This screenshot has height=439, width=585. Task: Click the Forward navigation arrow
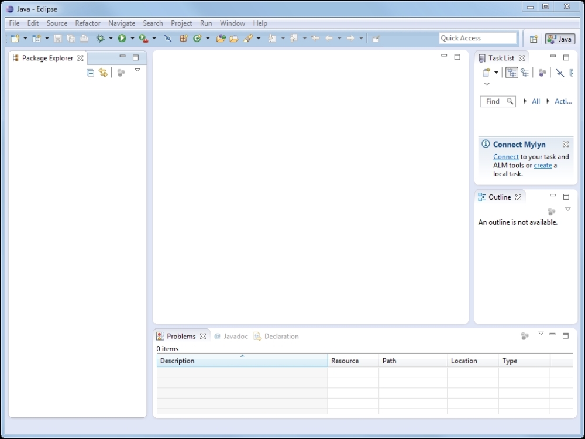[x=350, y=38]
